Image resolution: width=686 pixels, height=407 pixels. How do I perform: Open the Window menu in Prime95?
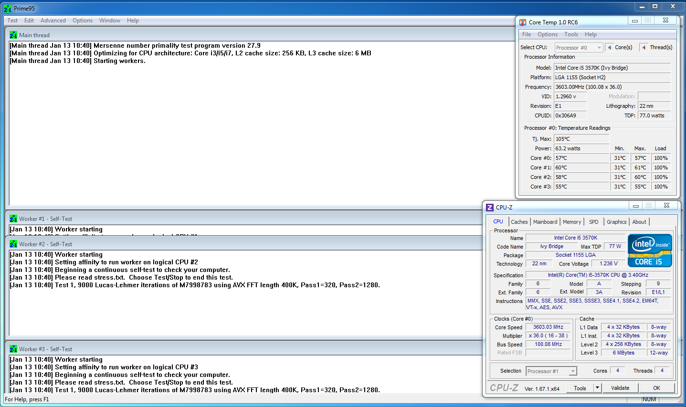(x=110, y=21)
